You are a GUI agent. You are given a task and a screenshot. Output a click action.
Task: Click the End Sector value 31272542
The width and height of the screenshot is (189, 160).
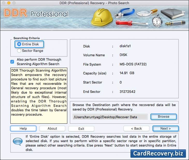(x=127, y=92)
